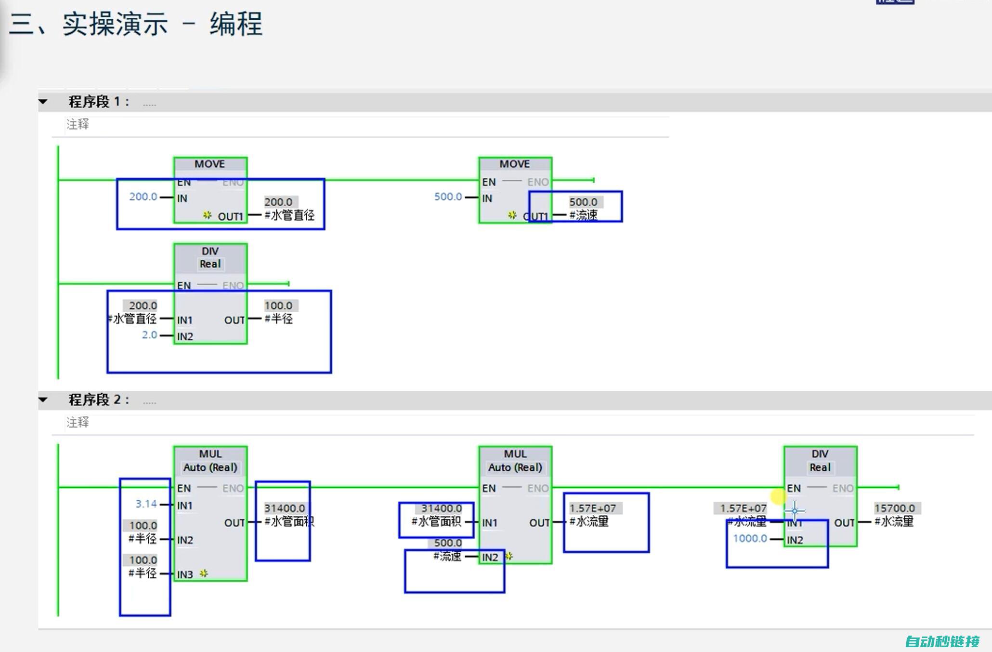The width and height of the screenshot is (992, 652).
Task: Select the first MUL Auto (Real) block header
Action: point(210,461)
